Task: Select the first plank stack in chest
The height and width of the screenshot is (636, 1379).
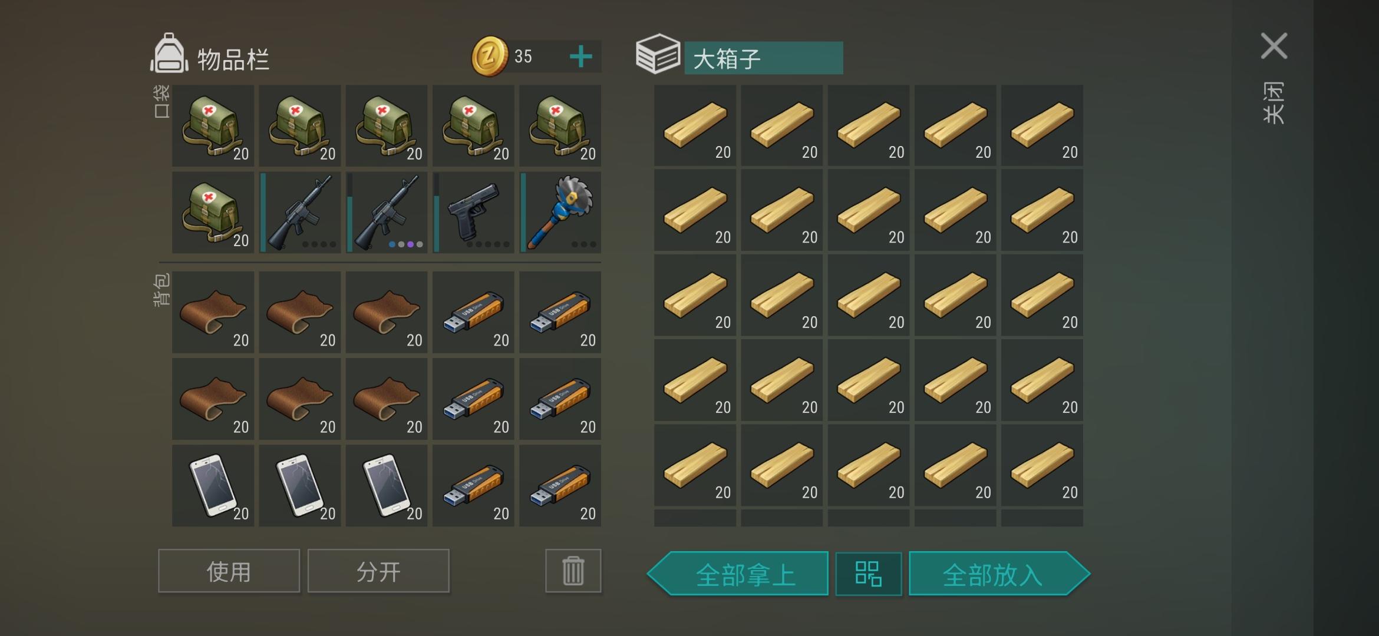Action: (x=695, y=125)
